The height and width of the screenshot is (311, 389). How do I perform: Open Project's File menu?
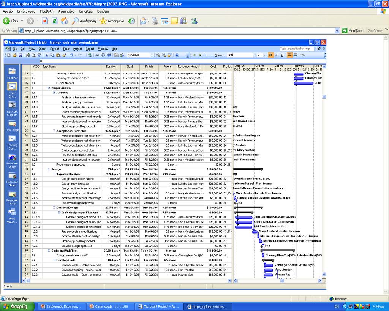15,49
